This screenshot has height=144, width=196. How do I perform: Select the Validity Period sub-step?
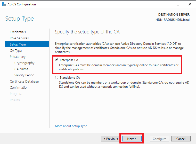[25, 75]
